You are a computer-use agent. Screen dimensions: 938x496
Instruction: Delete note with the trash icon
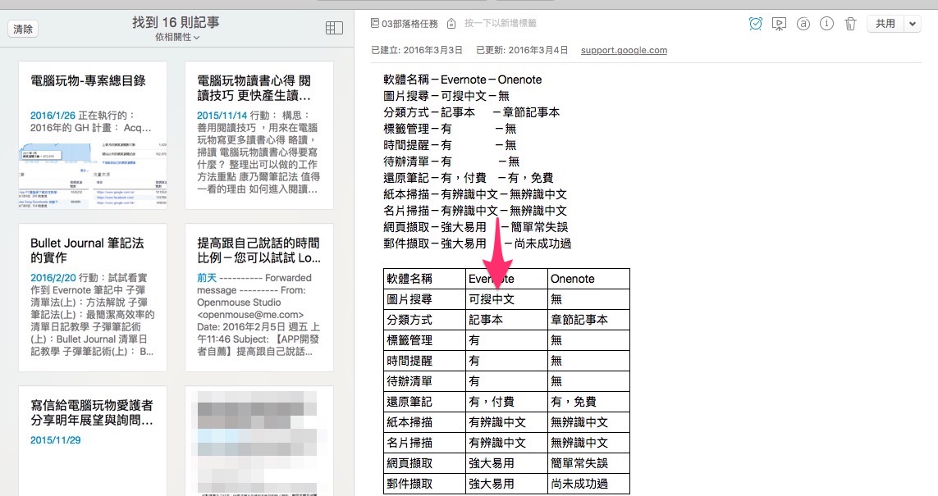[x=850, y=23]
